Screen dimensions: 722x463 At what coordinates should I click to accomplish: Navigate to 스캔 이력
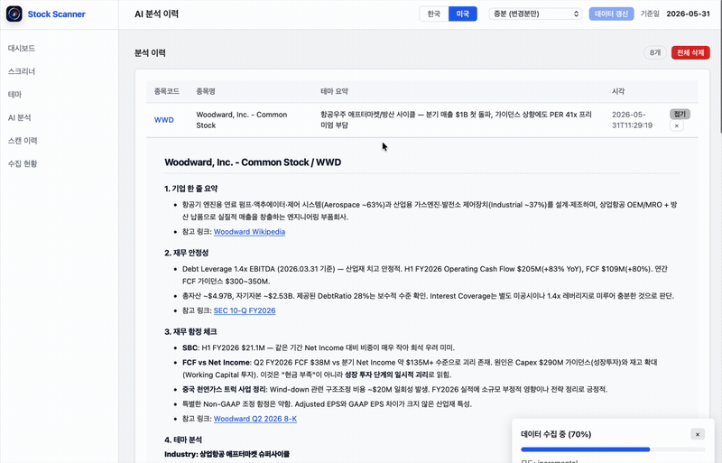click(x=23, y=141)
